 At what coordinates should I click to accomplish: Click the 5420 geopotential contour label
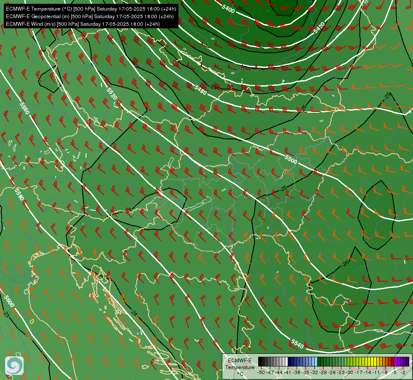(319, 28)
